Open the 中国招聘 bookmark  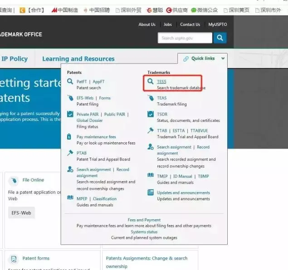tap(97, 10)
